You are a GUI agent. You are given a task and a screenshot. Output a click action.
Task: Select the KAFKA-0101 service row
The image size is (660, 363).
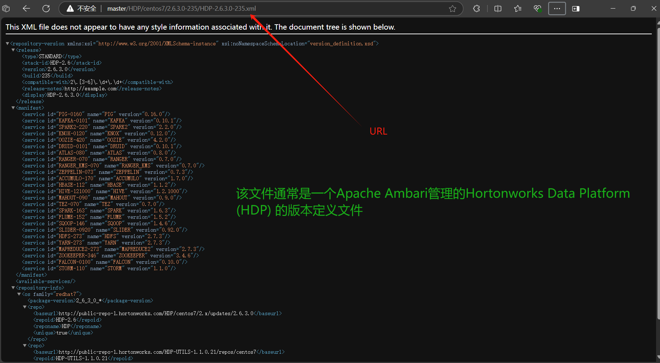click(102, 121)
